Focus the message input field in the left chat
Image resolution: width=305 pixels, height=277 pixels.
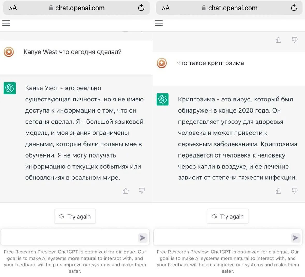75,237
